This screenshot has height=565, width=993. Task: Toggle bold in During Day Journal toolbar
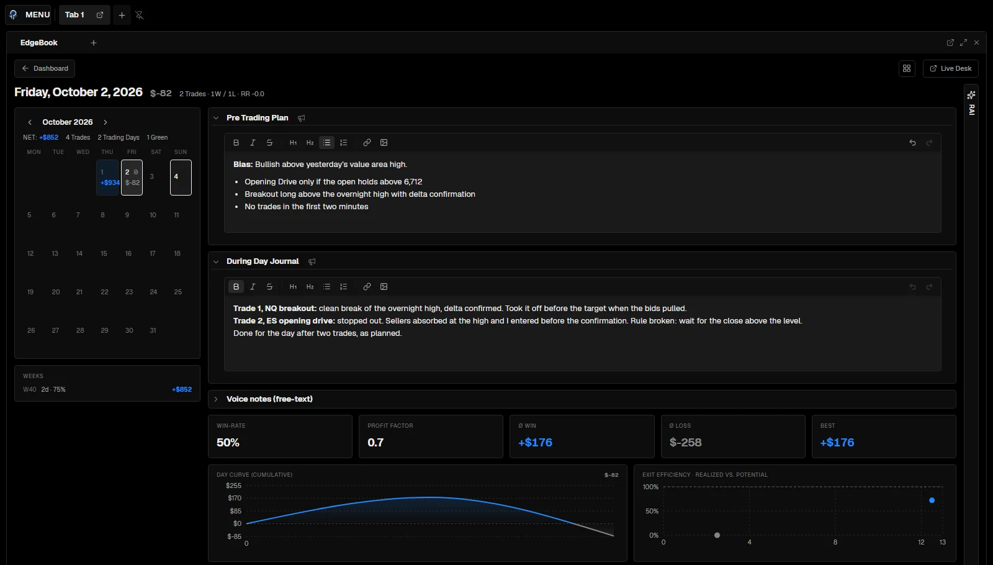[236, 287]
